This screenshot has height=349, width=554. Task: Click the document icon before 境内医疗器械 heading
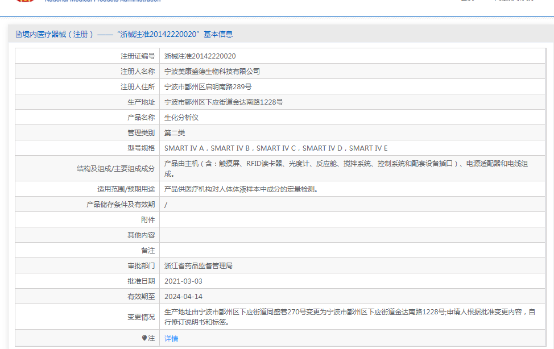(18, 34)
